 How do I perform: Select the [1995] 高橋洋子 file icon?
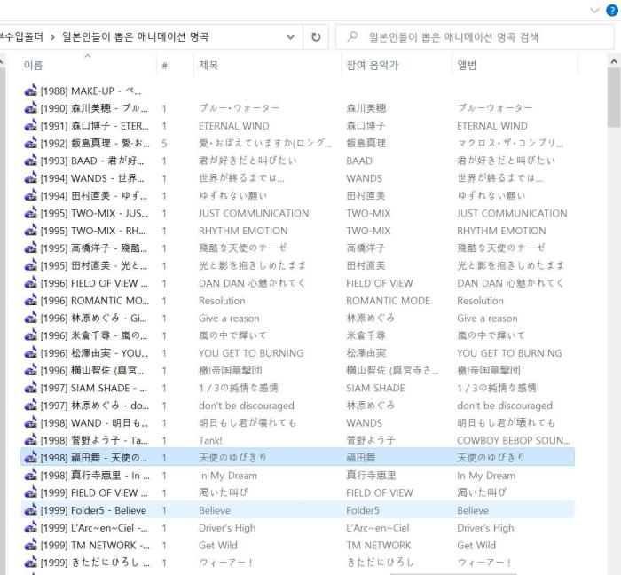tap(30, 248)
